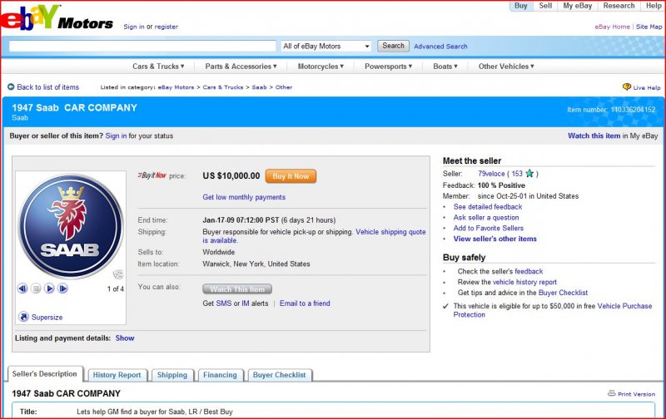Expand the Parts & Accessories menu
666x419 pixels.
click(241, 67)
